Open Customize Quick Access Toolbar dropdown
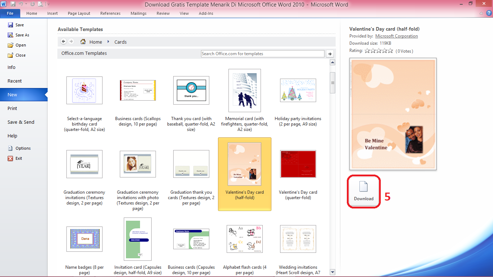This screenshot has height=277, width=493. click(x=49, y=4)
